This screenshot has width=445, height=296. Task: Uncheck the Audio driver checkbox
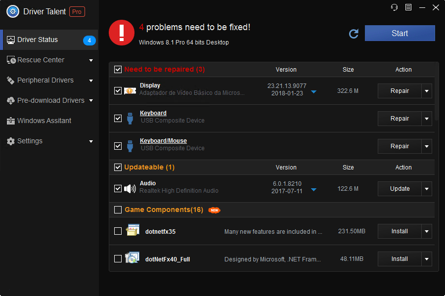pos(118,189)
